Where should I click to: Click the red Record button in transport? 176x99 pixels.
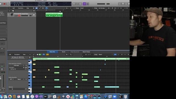(4, 4)
